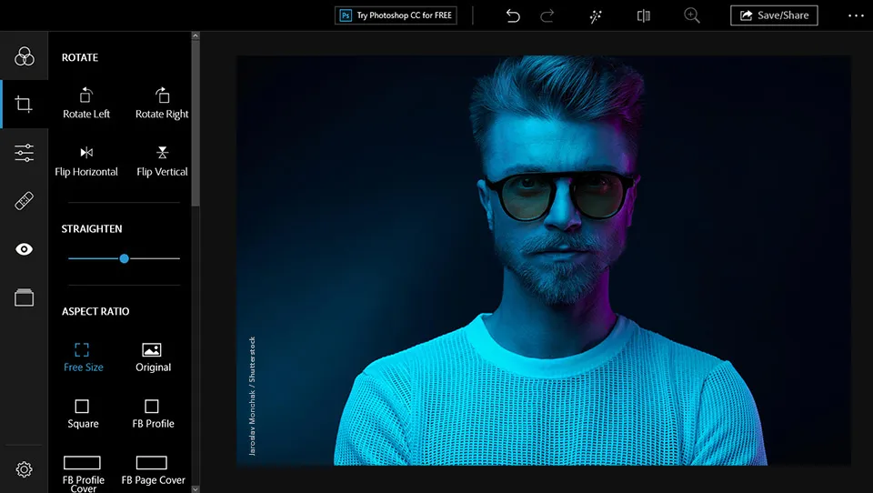
Task: Click the Undo arrow
Action: 513,15
